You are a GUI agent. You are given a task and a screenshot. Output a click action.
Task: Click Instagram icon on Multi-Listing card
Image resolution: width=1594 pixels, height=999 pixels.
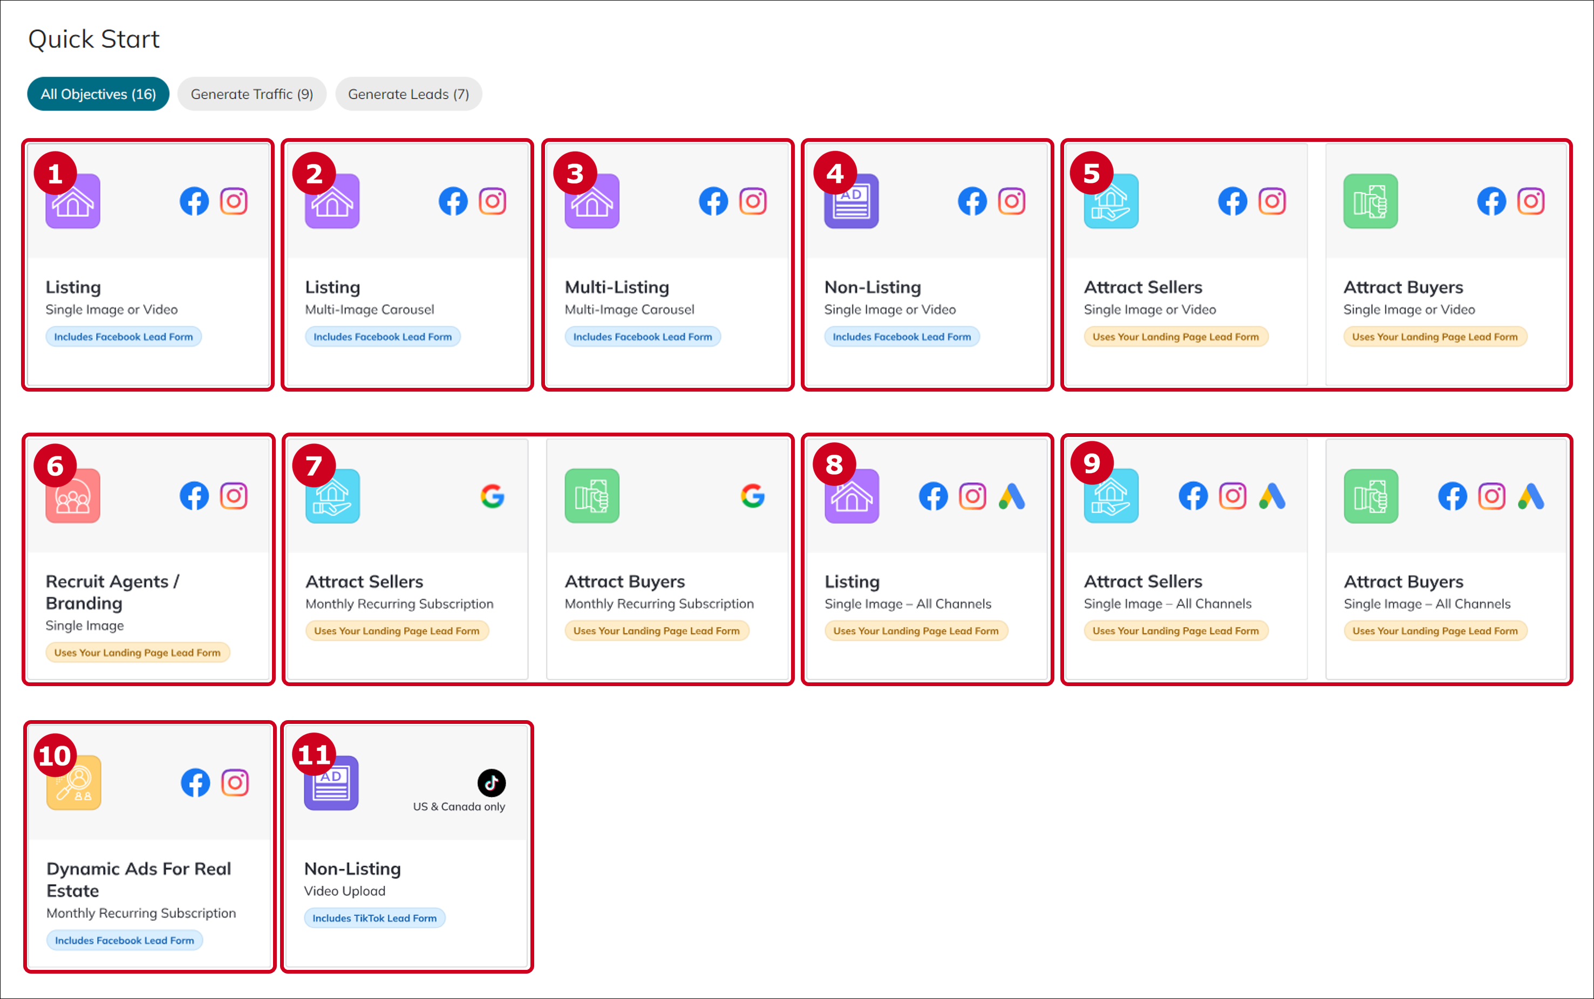(753, 201)
